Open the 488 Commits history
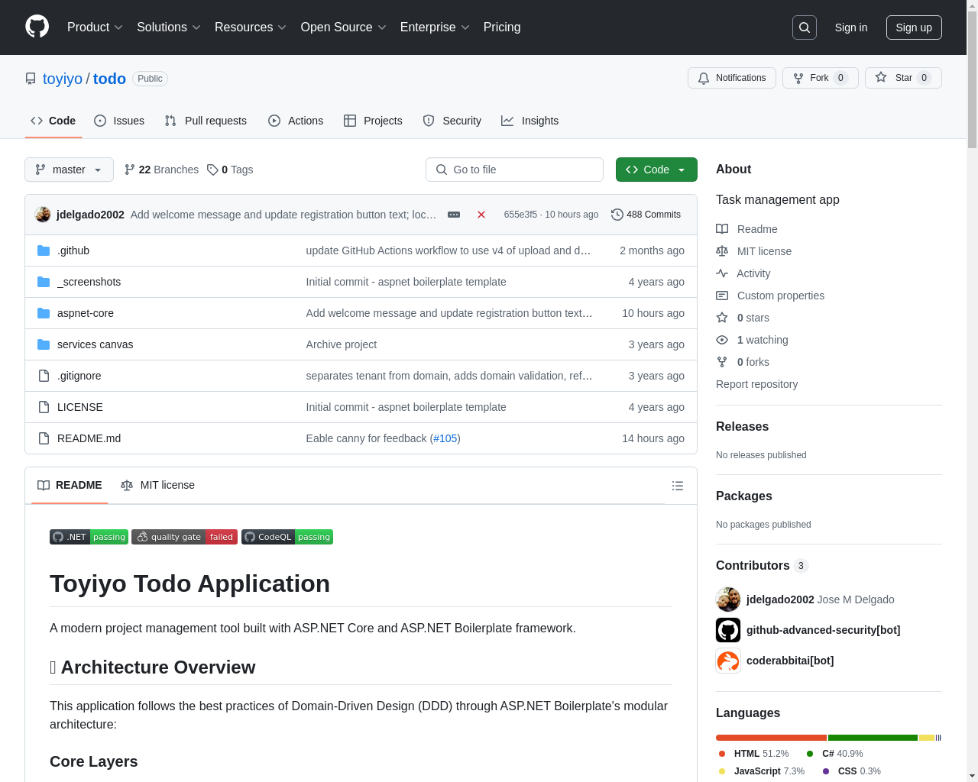The image size is (978, 782). 646,215
